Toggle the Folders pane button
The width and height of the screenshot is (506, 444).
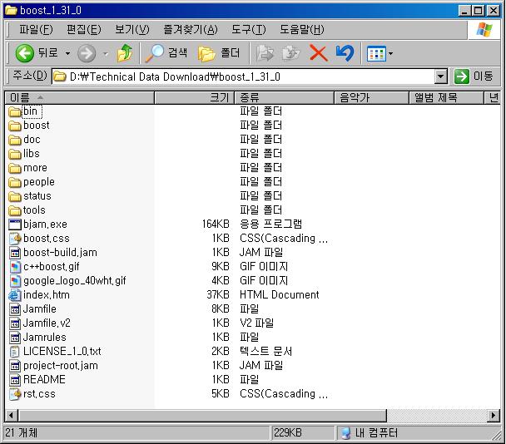[x=206, y=53]
